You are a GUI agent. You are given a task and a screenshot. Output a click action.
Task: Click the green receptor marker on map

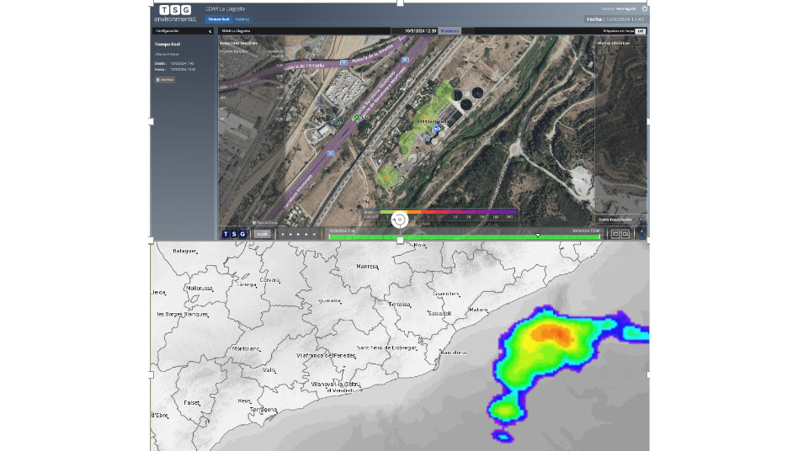(356, 119)
